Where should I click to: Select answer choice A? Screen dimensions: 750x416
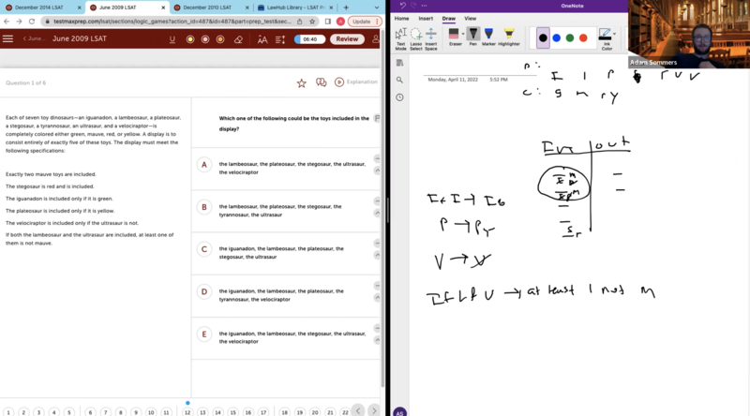pyautogui.click(x=203, y=164)
